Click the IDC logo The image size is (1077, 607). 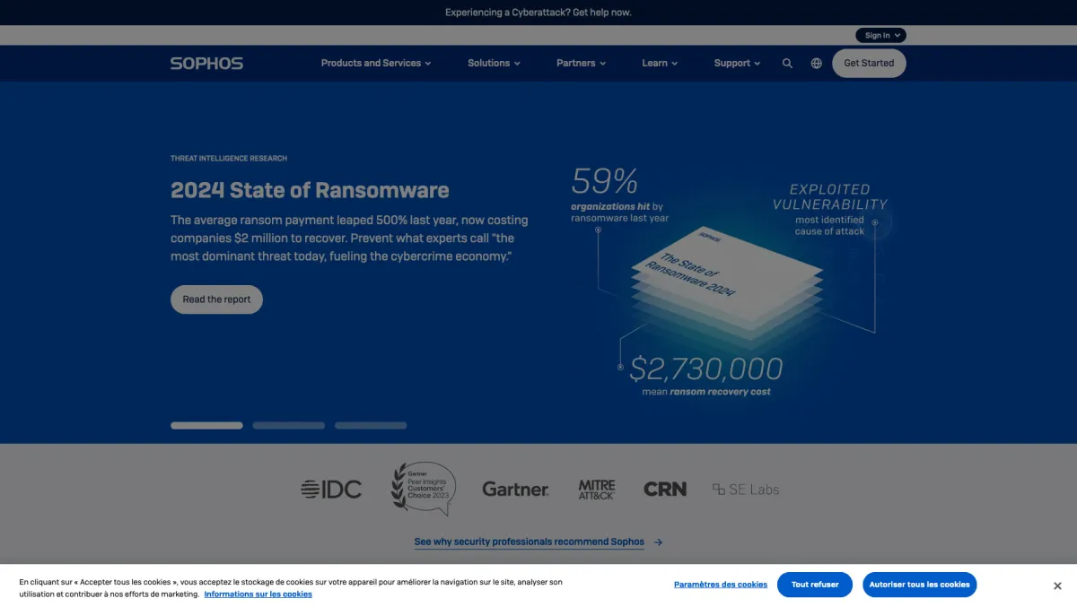pyautogui.click(x=331, y=490)
